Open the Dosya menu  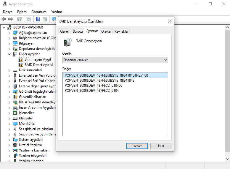coord(8,12)
